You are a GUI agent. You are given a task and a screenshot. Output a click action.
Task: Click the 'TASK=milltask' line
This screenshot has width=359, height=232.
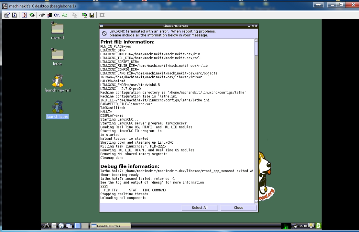pyautogui.click(x=113, y=108)
